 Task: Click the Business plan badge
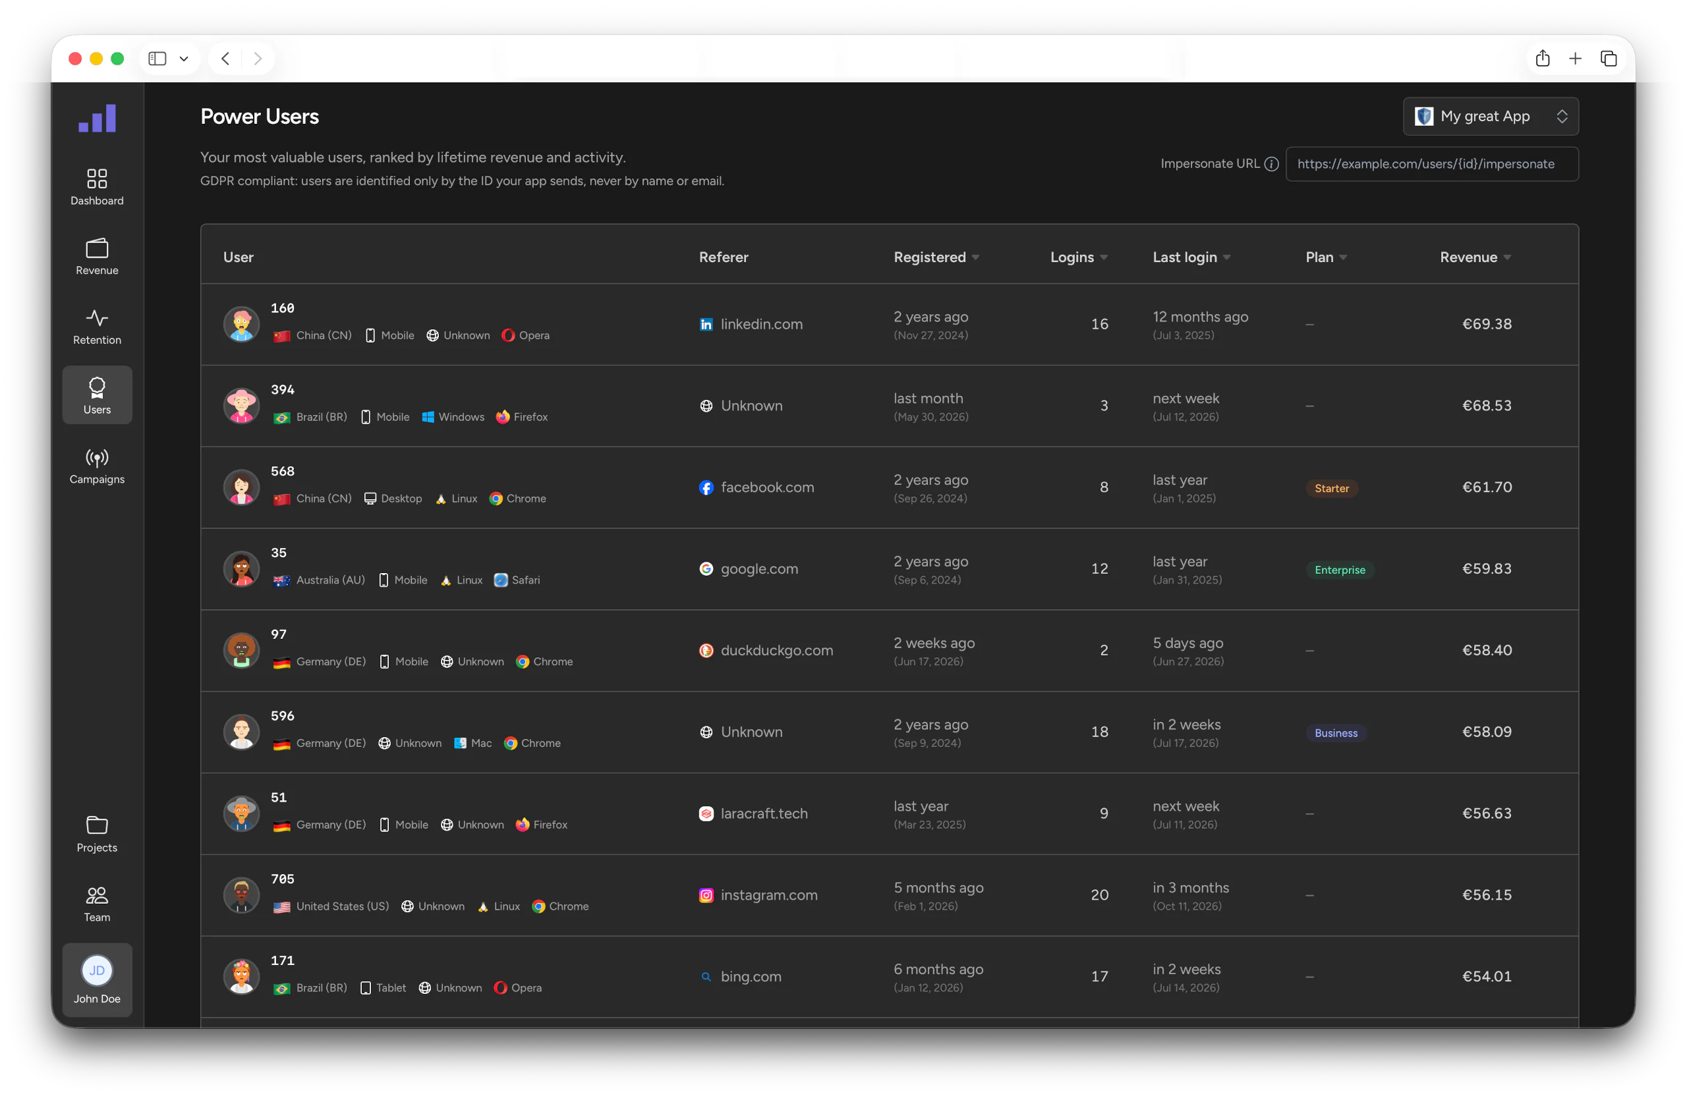tap(1335, 733)
